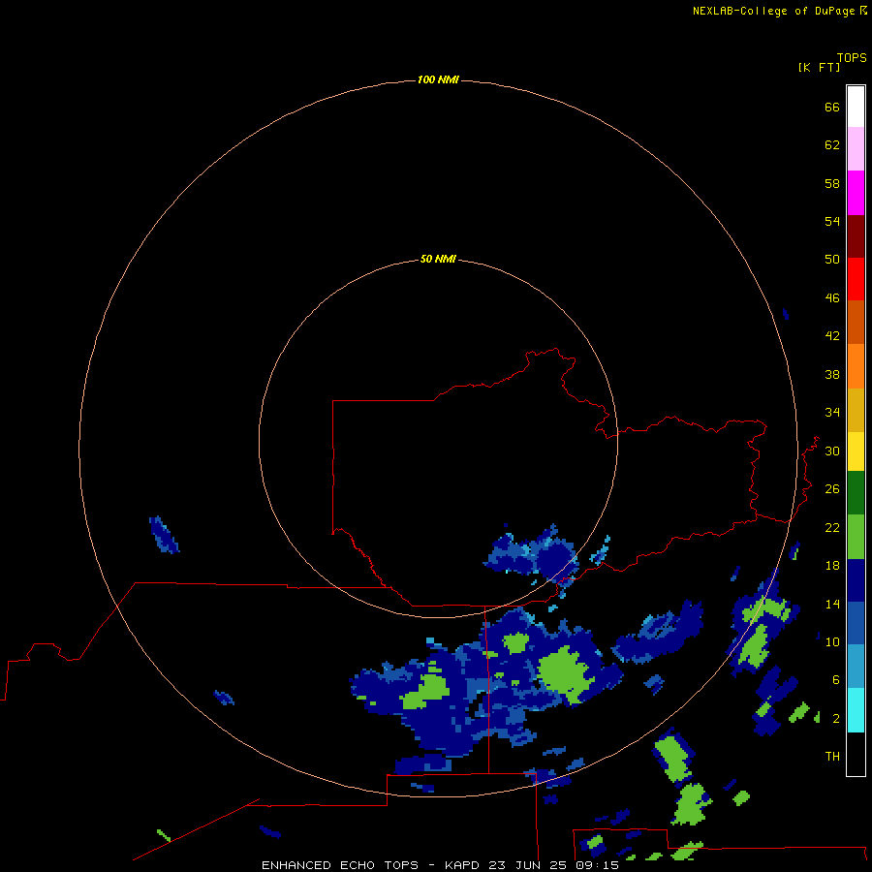872x872 pixels.
Task: Click the TOPS legend title
Action: tap(852, 57)
